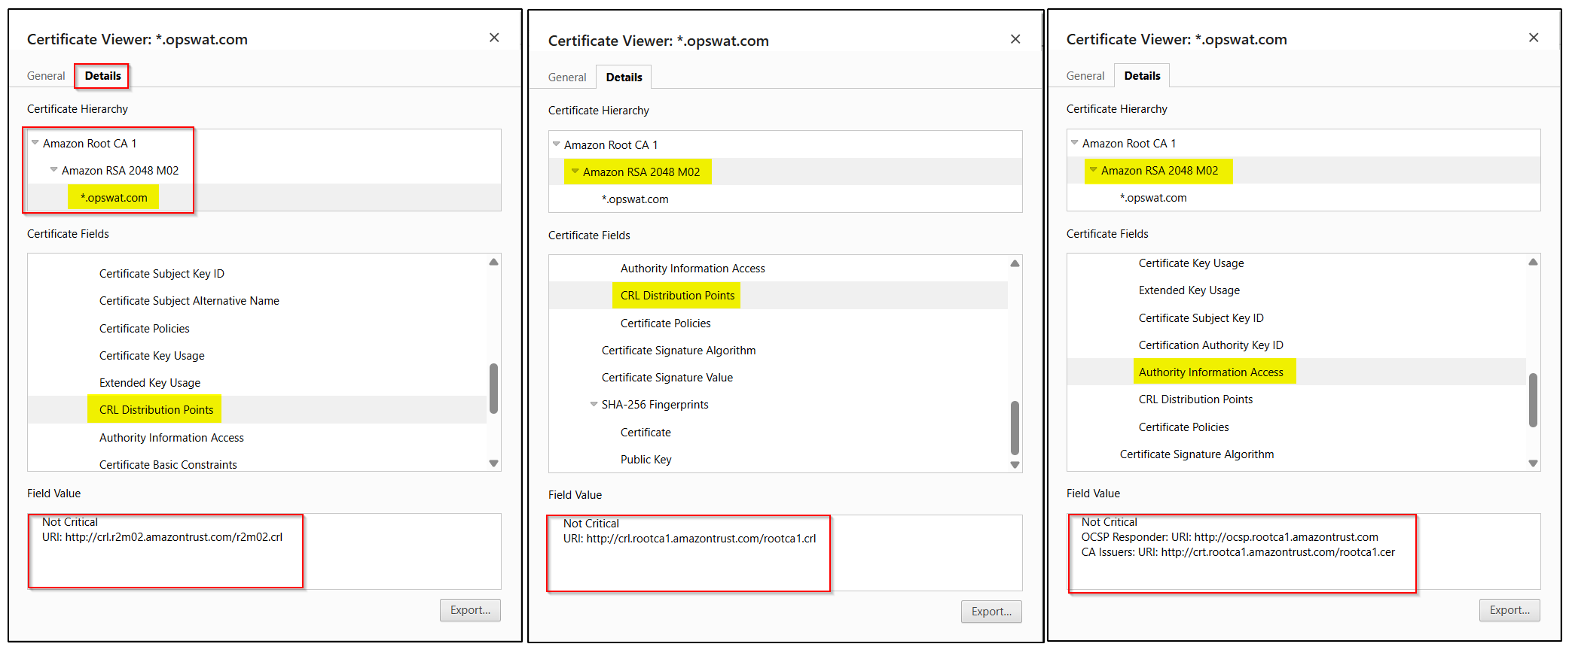
Task: Click scroll up arrow in right fields list
Action: tap(1533, 262)
